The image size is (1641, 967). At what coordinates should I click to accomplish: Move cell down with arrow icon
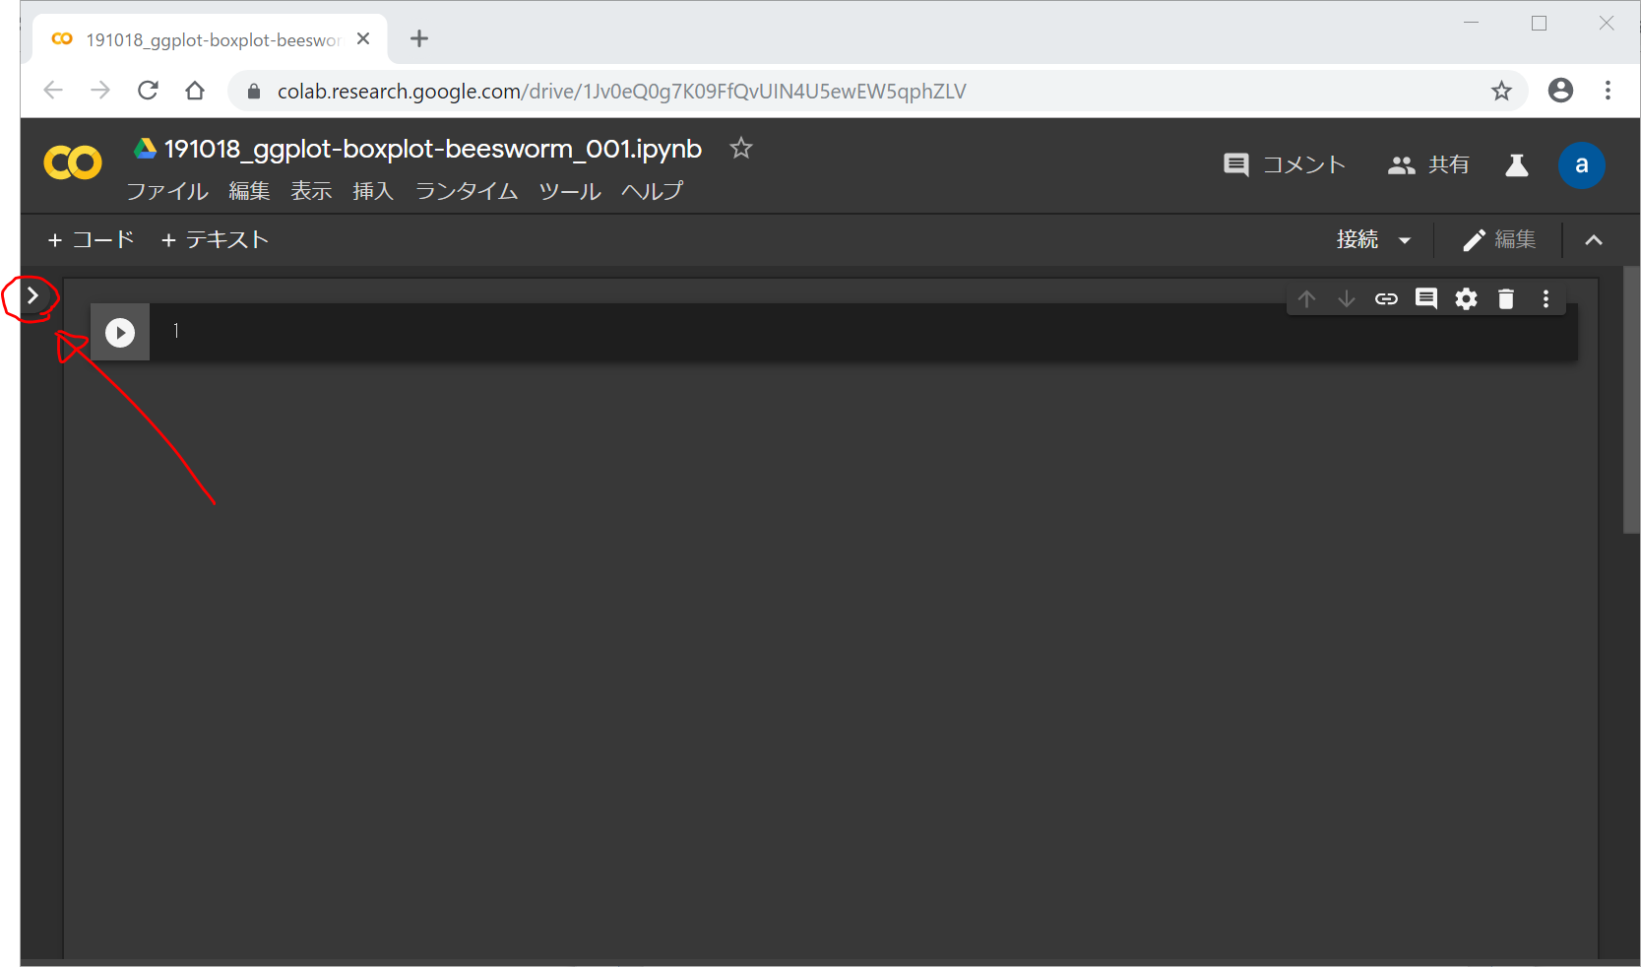tap(1346, 299)
